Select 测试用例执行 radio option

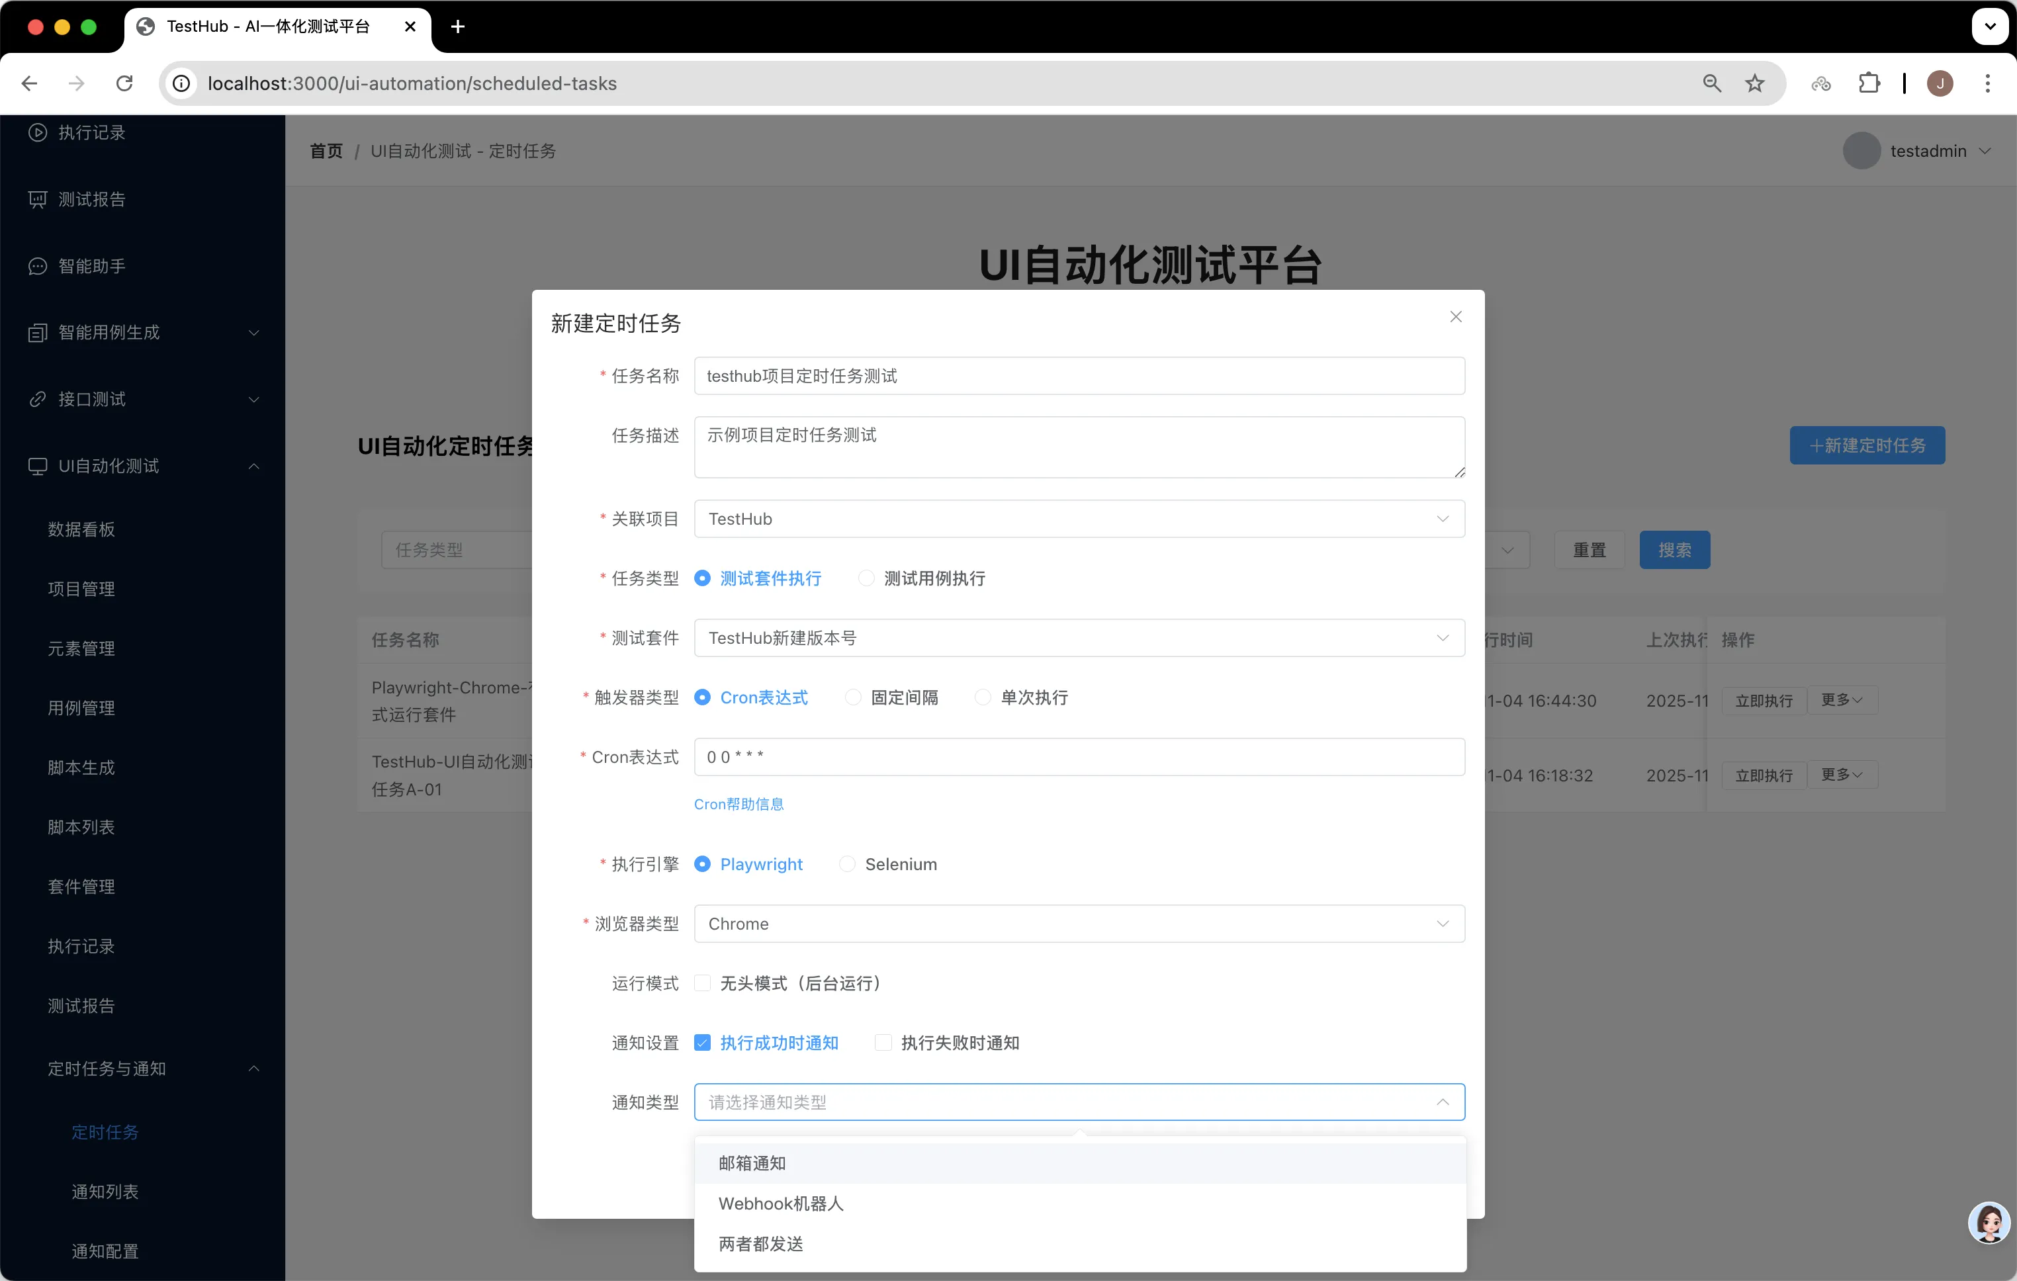click(x=867, y=578)
